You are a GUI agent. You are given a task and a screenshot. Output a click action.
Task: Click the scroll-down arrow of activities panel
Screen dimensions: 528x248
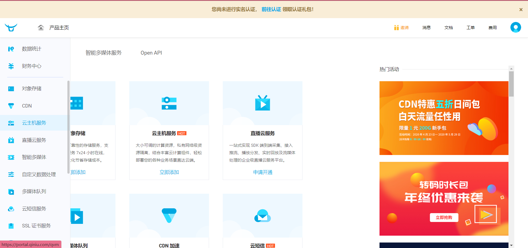coord(511,245)
